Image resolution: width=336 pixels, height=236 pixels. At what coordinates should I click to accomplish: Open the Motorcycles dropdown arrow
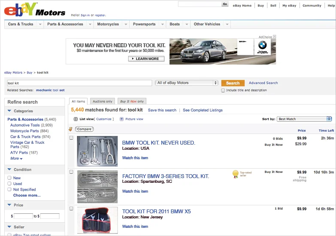[x=126, y=24]
